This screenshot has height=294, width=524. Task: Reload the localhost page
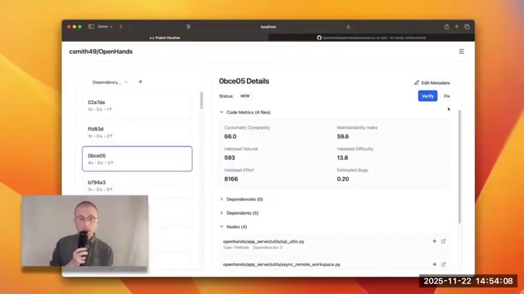348,27
